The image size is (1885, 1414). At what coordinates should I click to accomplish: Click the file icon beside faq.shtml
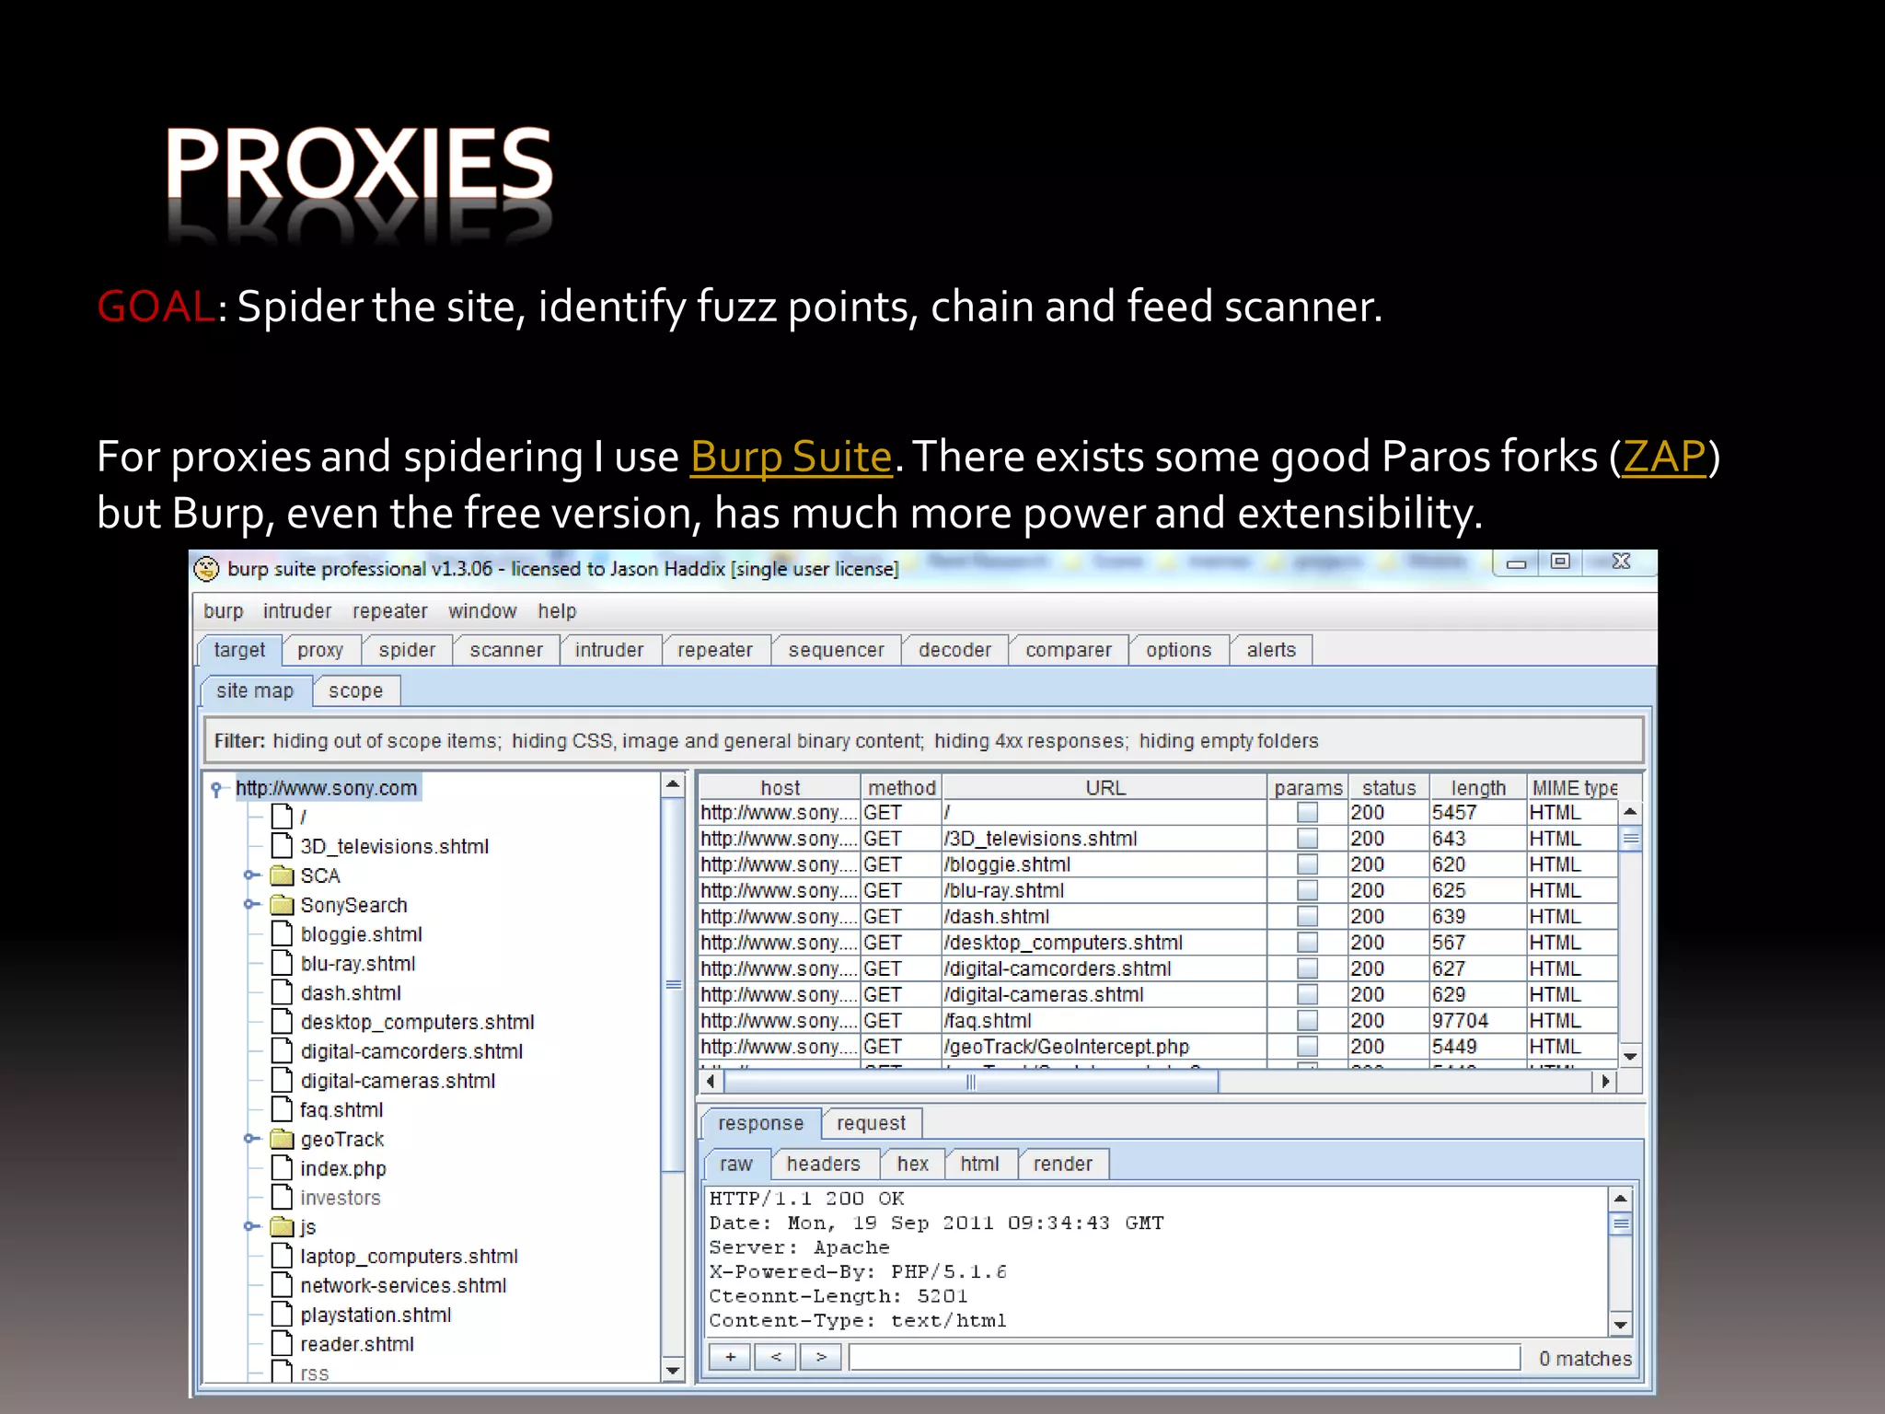tap(282, 1109)
